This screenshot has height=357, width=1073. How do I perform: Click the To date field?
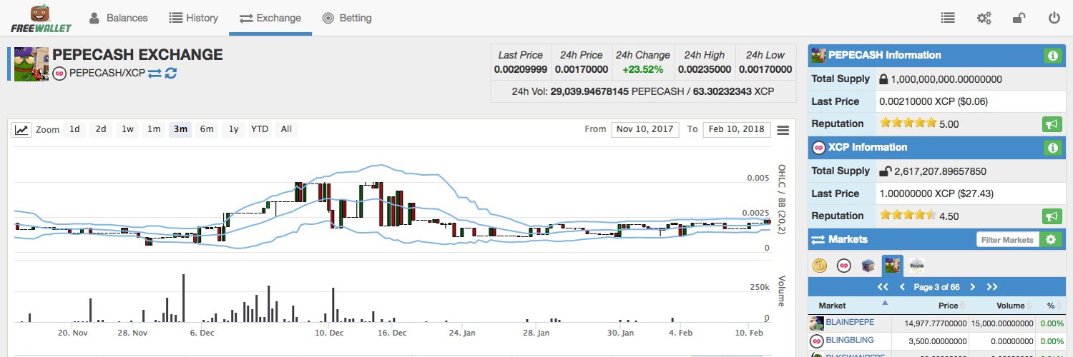737,129
